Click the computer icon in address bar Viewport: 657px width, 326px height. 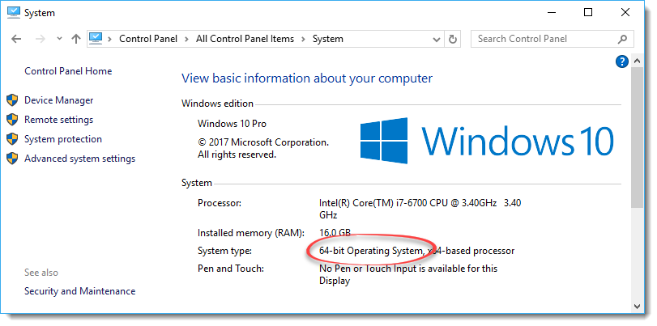(96, 39)
